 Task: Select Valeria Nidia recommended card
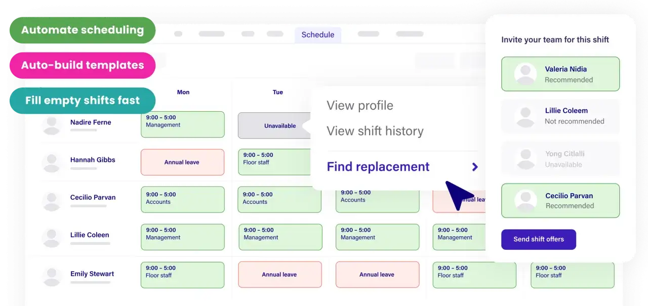pyautogui.click(x=560, y=74)
